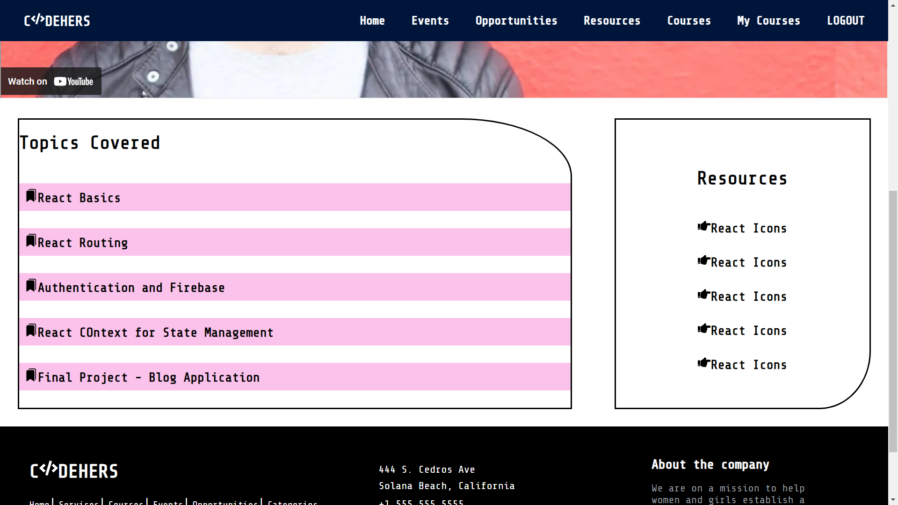Screen dimensions: 898x505
Task: Go to My Courses in navbar
Action: tap(768, 21)
